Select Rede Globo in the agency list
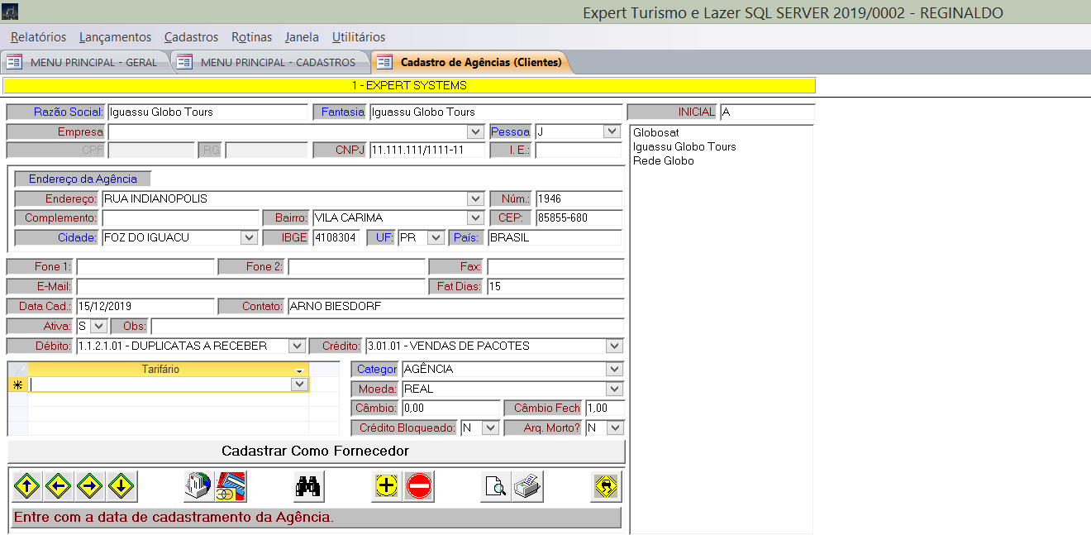1091x535 pixels. [x=664, y=161]
